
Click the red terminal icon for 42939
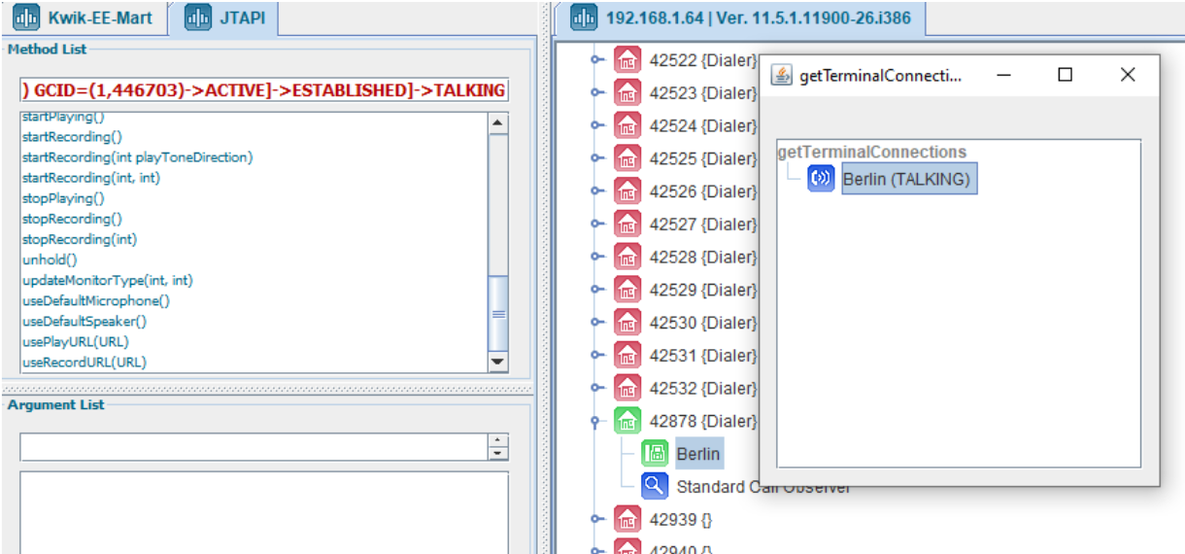click(627, 520)
